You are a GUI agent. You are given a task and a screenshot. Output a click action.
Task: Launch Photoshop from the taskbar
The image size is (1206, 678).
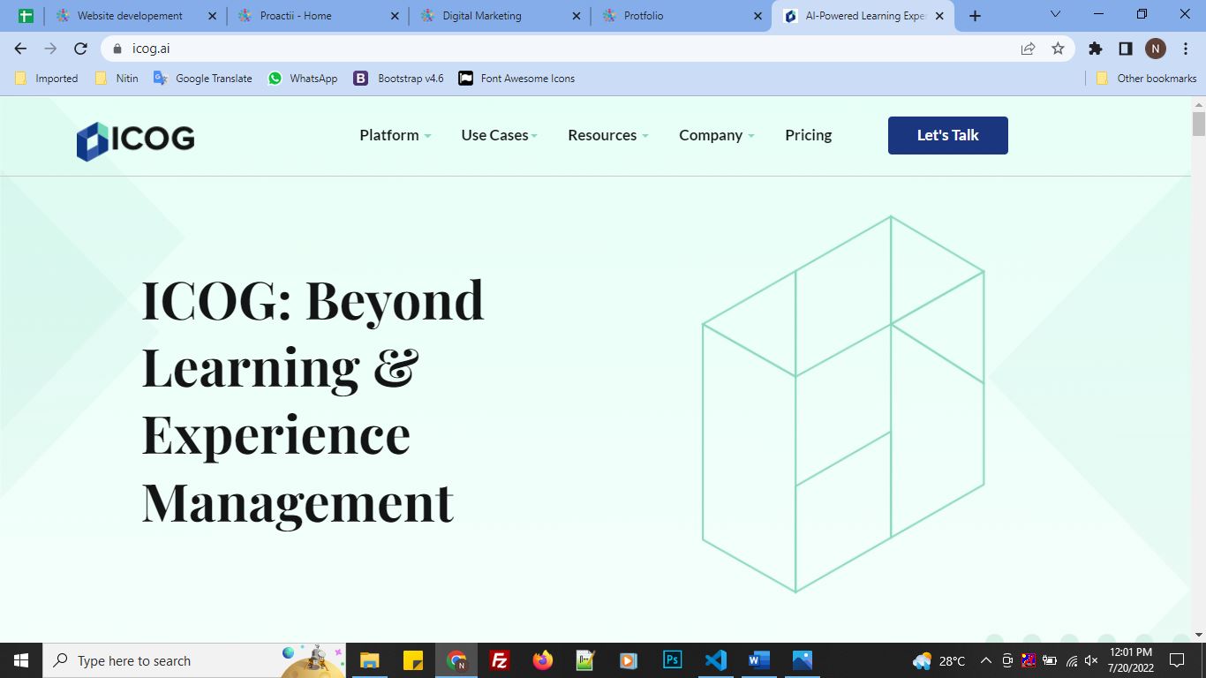tap(672, 660)
